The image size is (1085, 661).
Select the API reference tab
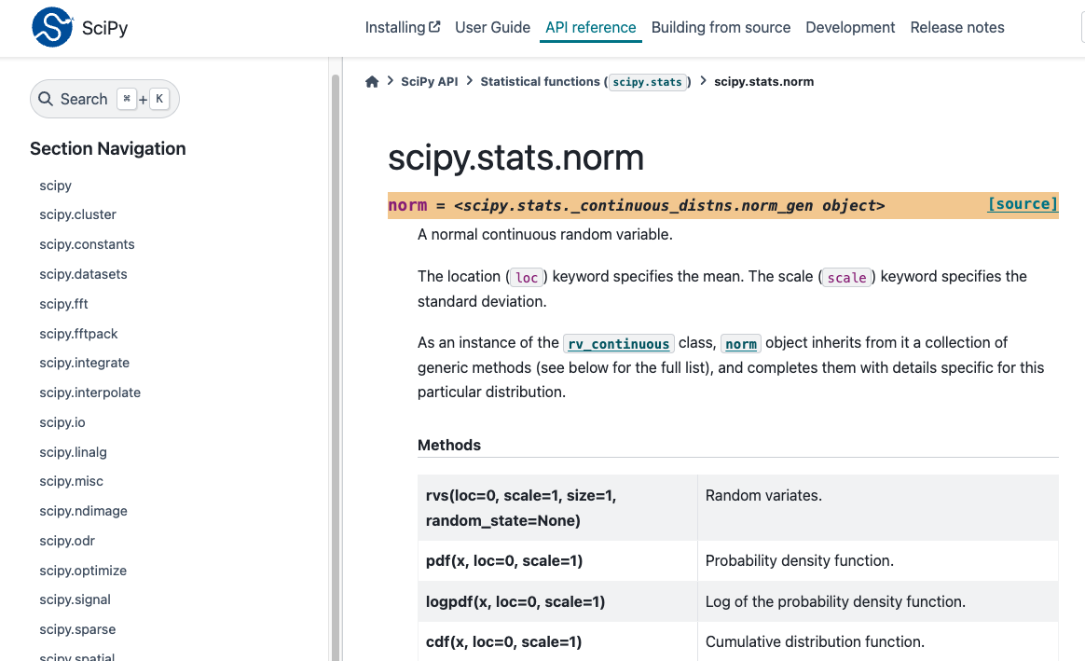click(590, 27)
